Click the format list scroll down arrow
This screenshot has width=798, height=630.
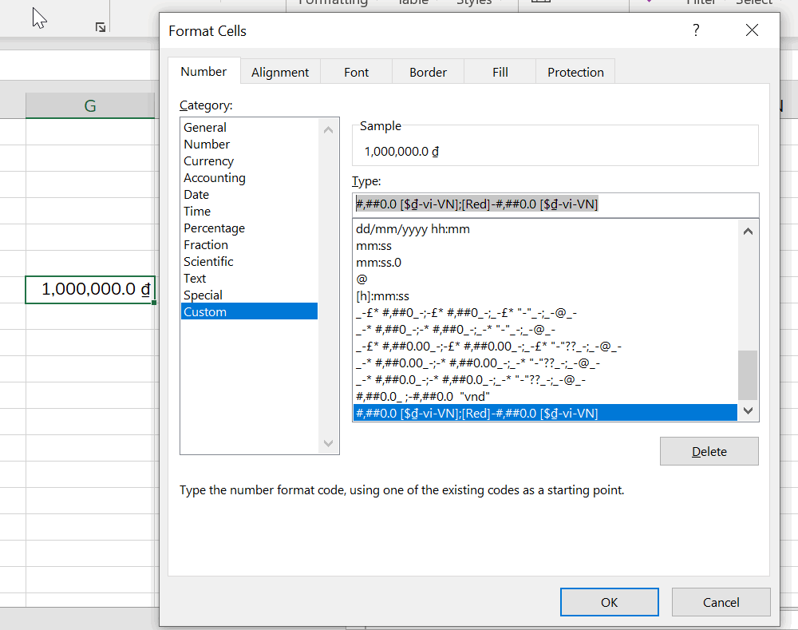pyautogui.click(x=748, y=411)
